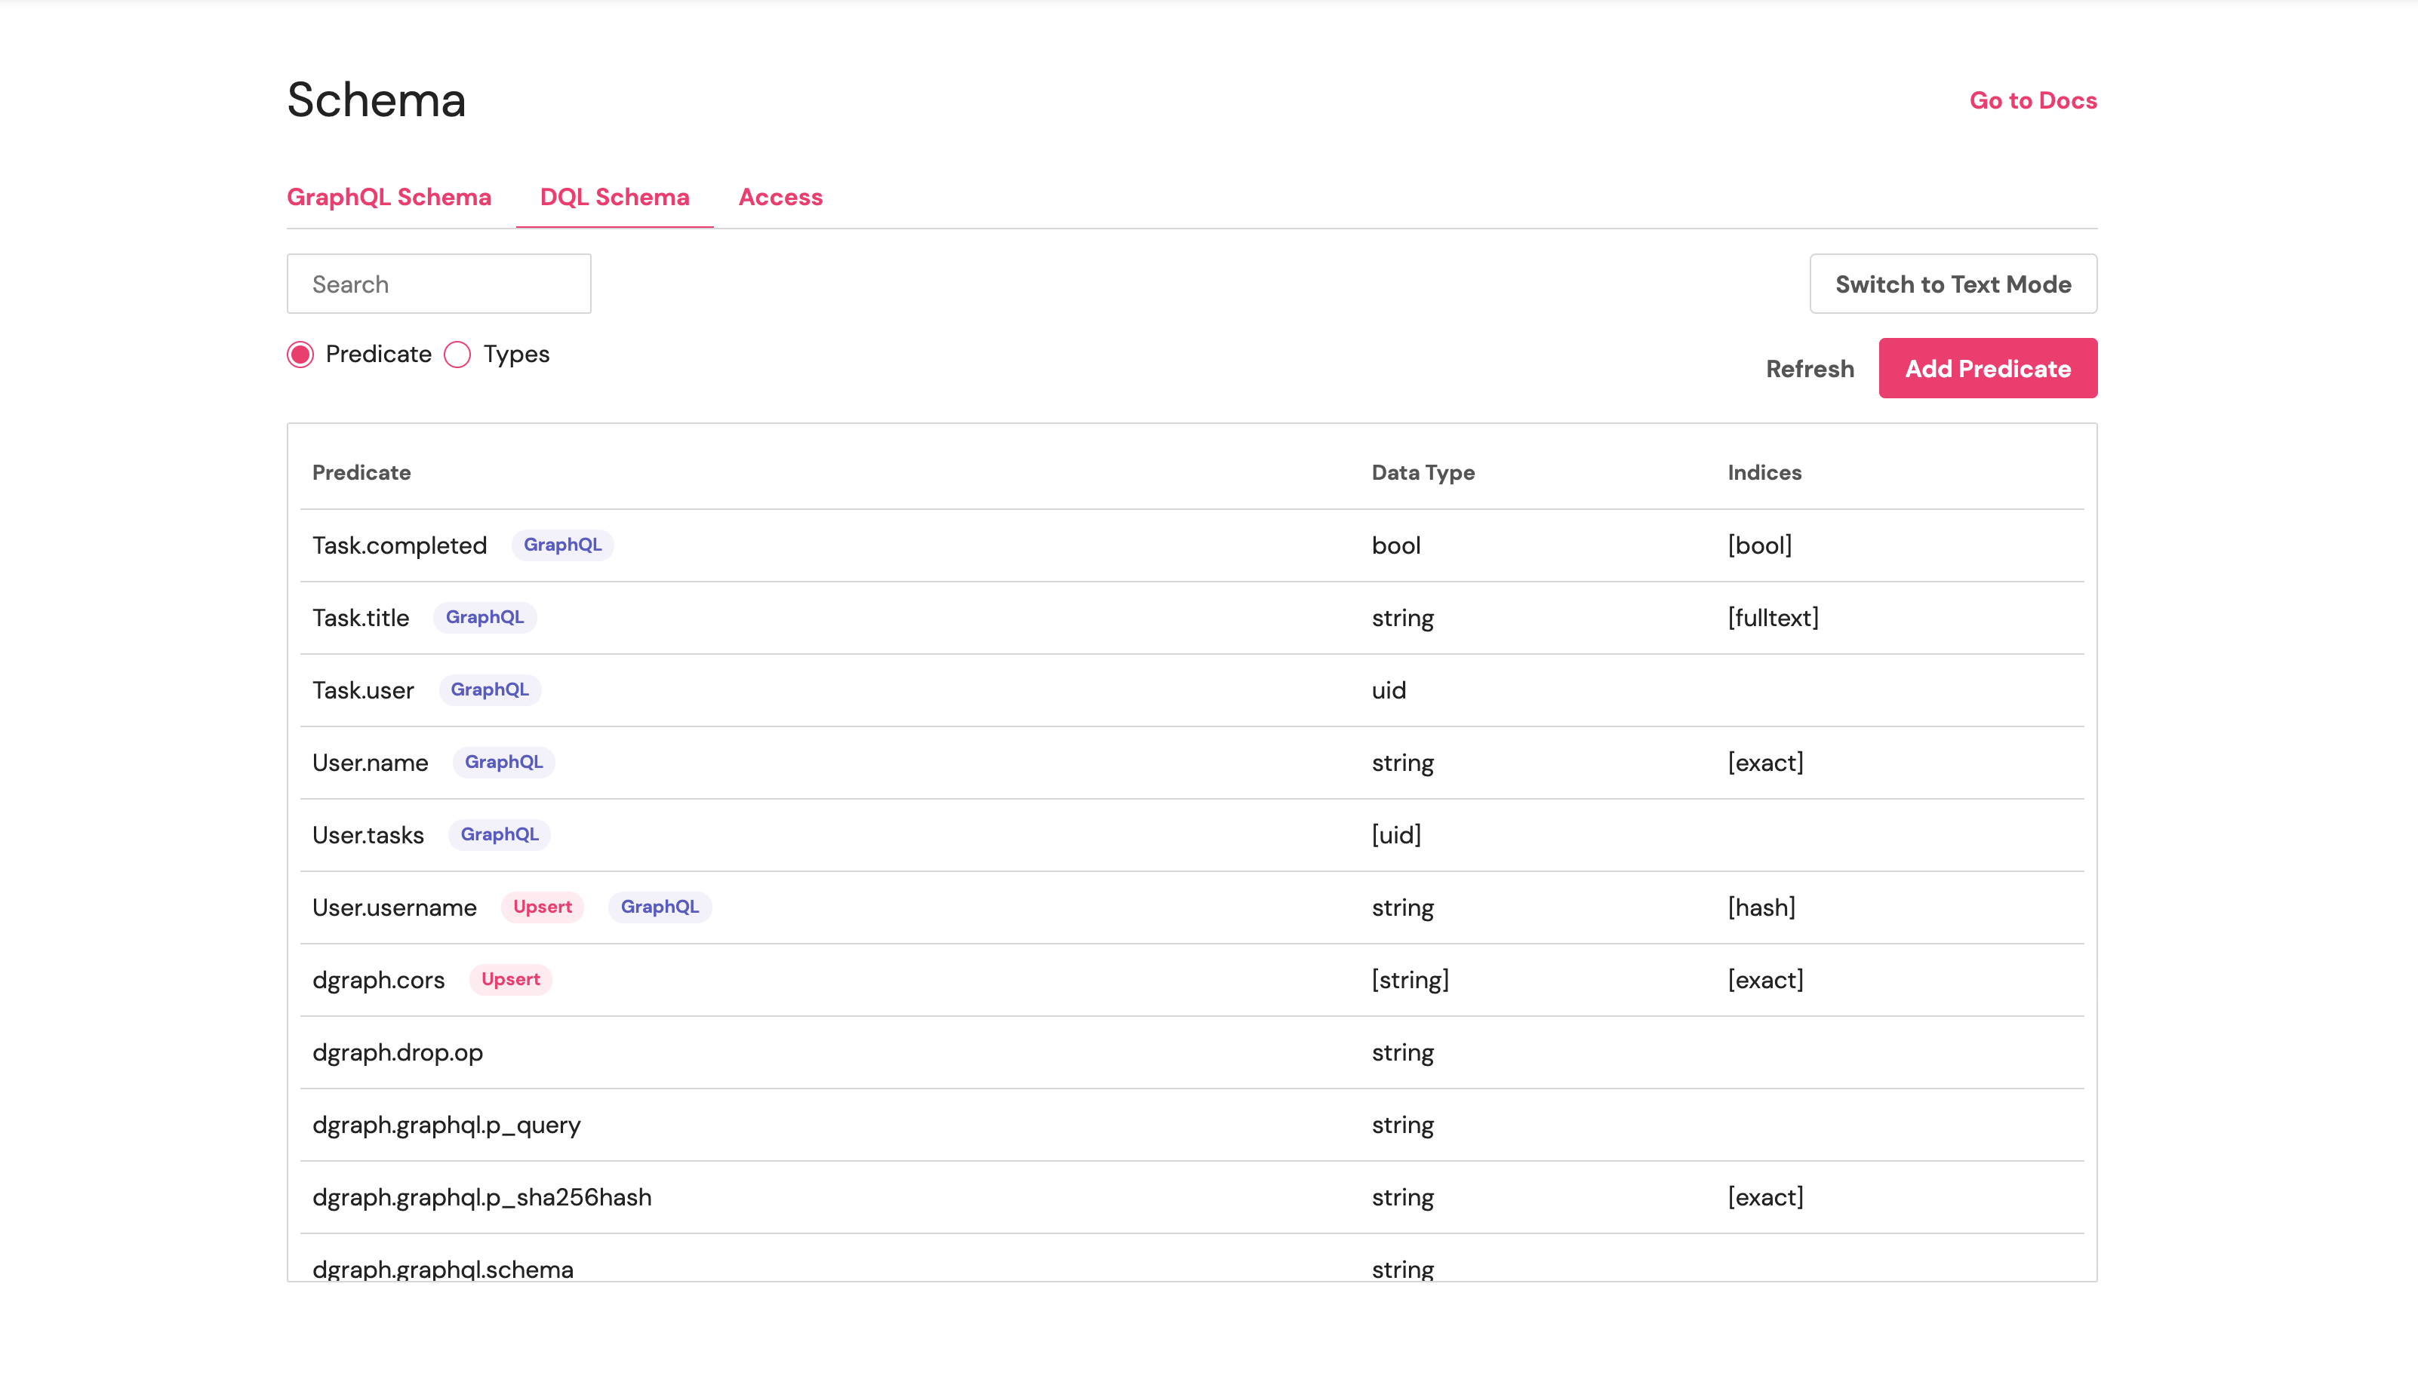Click the [hash] index value

(1761, 907)
